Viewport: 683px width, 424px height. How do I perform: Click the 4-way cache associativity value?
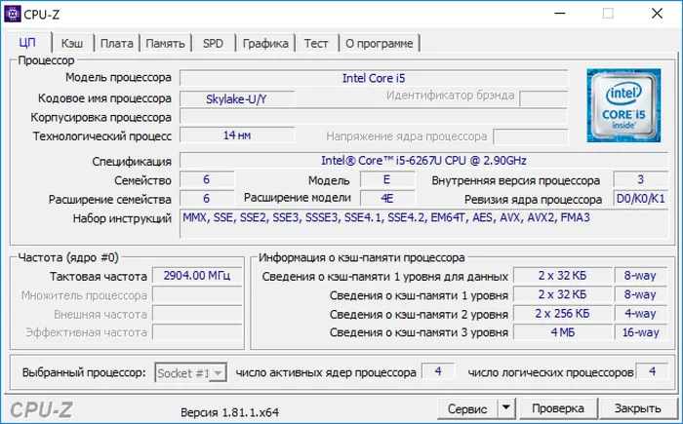pyautogui.click(x=640, y=314)
